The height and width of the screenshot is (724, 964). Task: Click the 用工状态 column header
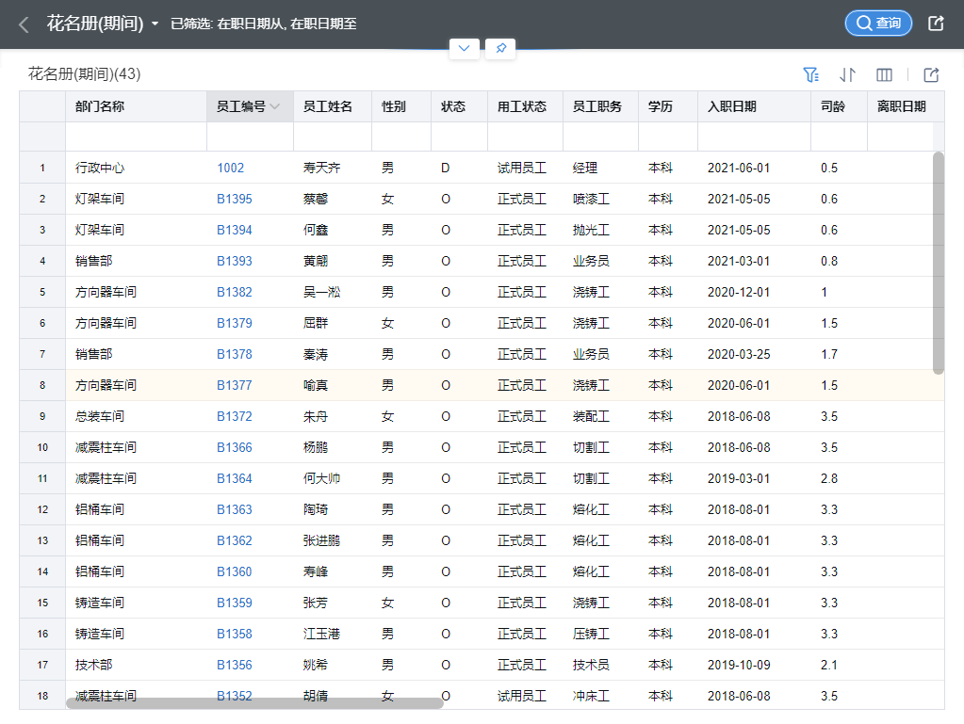point(525,106)
